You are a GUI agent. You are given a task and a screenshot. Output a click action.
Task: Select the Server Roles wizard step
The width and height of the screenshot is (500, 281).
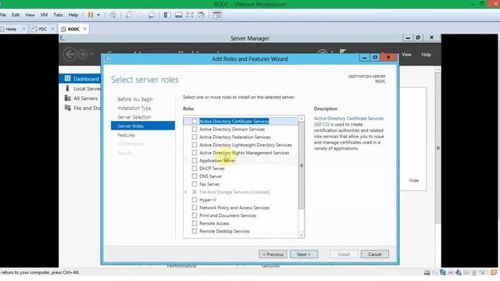click(x=143, y=126)
